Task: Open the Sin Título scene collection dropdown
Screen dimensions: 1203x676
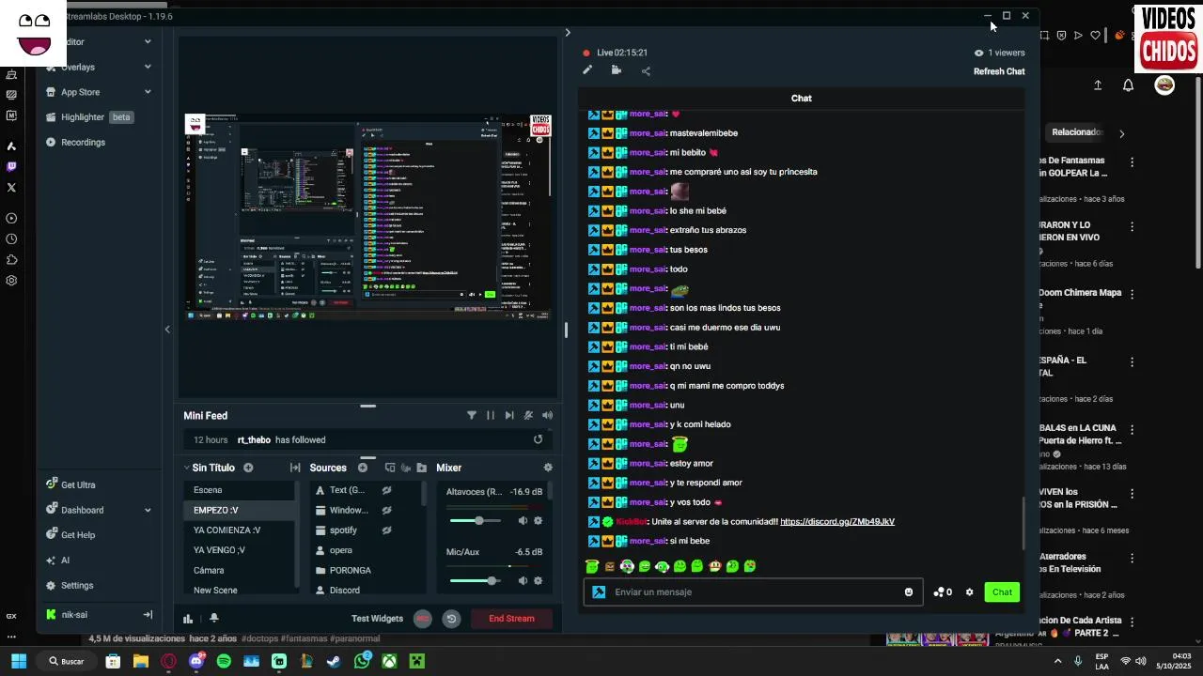Action: pos(212,468)
